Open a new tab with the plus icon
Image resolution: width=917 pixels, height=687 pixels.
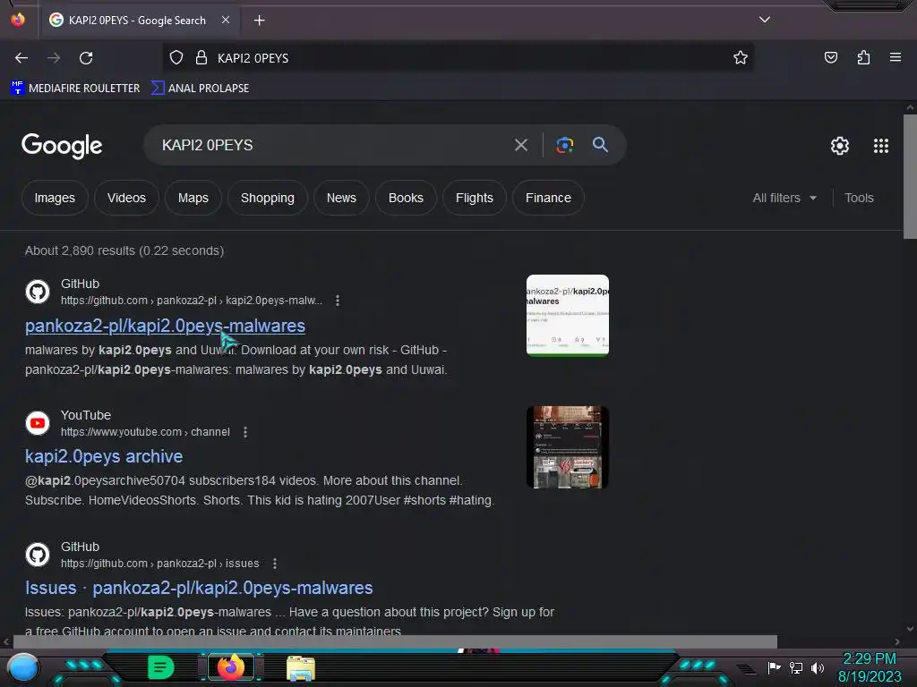coord(259,21)
